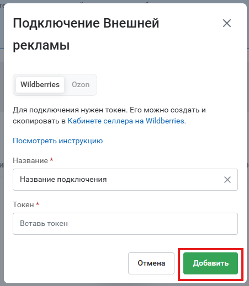Screen dimensions: 249x286
Task: Close the Подключение Внешней рекламы dialog
Action: pyautogui.click(x=227, y=23)
